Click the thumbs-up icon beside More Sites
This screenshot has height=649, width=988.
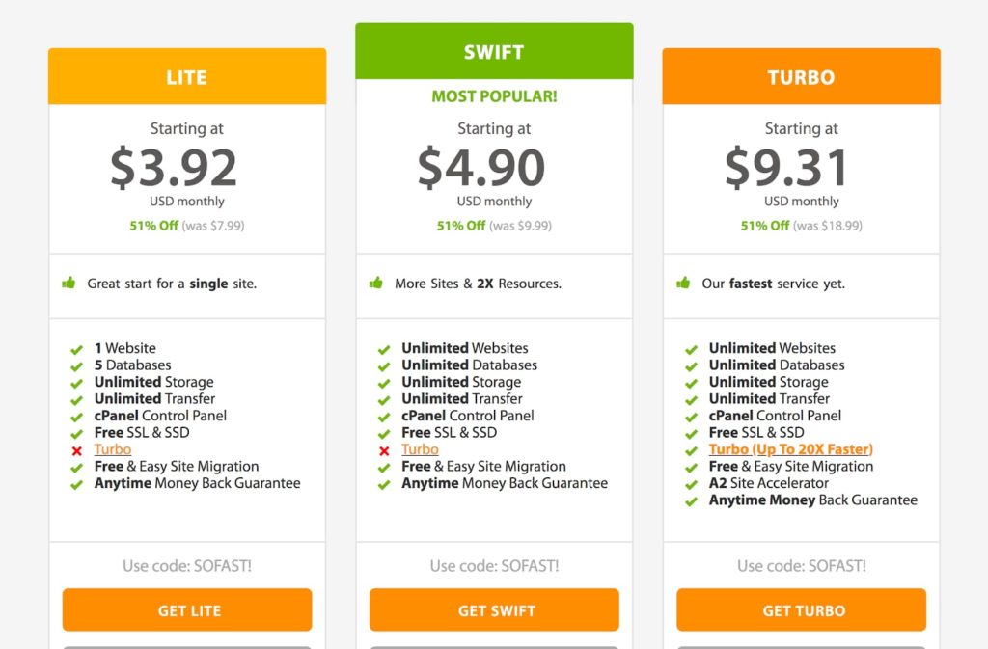click(376, 283)
